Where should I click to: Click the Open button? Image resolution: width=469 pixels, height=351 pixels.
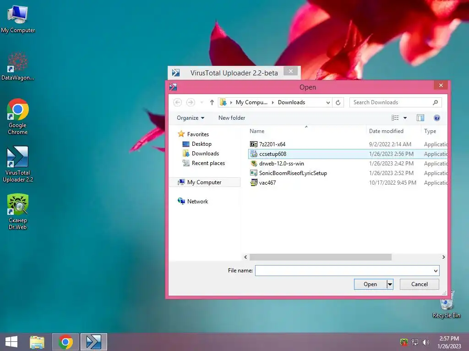pos(370,284)
